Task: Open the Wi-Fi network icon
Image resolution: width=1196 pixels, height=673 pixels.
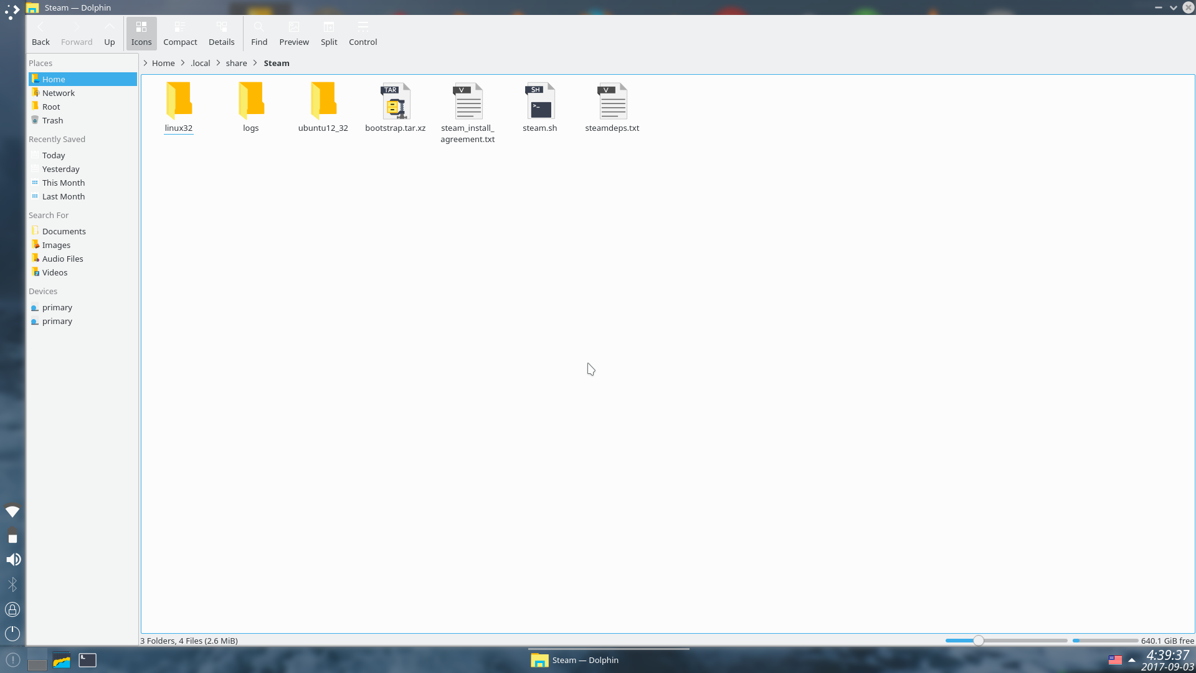Action: coord(12,512)
